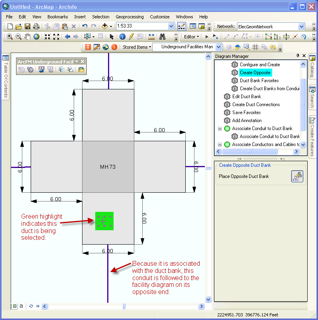318x320 pixels.
Task: Switch to Layout View button at map bottom
Action: 22,306
